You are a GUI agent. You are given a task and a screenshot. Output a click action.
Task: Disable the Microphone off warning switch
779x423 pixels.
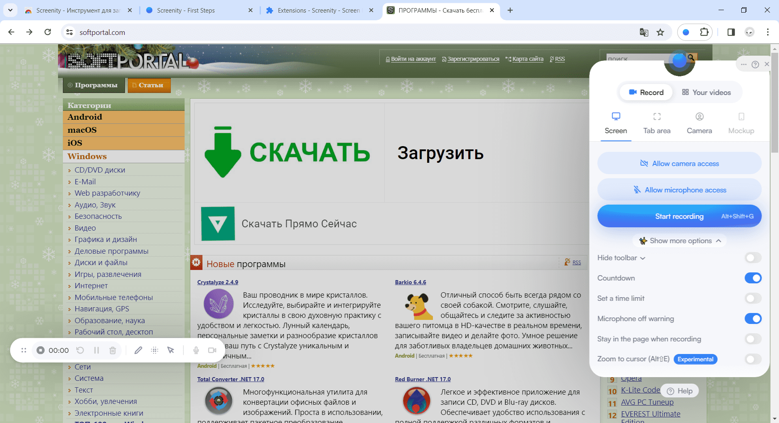tap(753, 319)
